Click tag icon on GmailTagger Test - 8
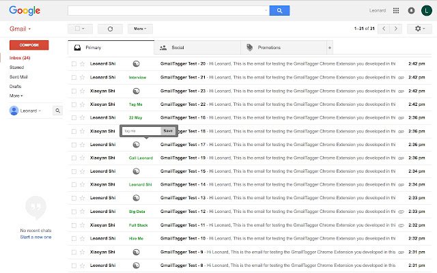Viewport: 437px width, 273px height. point(136,265)
